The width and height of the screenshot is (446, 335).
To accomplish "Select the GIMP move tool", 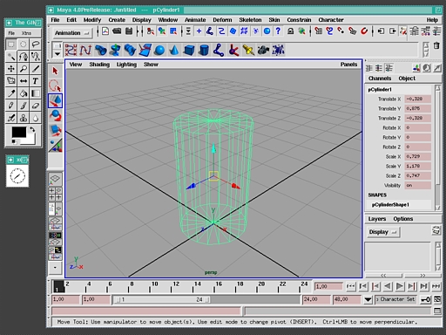I will click(11, 69).
